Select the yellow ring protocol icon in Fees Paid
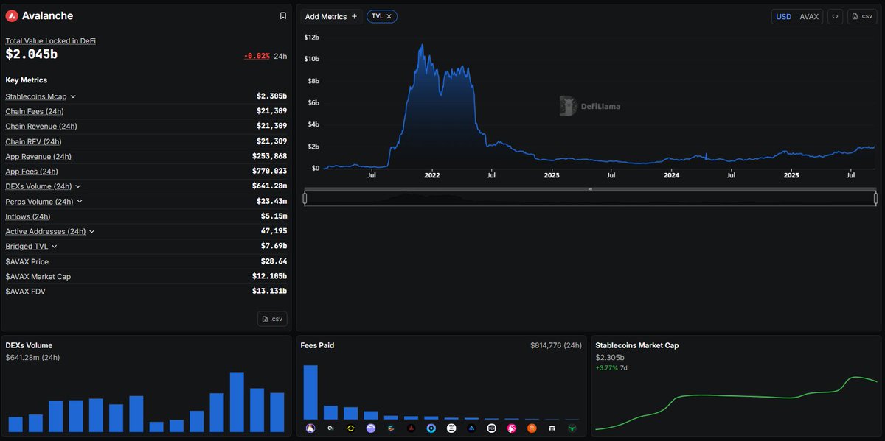The image size is (885, 441). 350,428
